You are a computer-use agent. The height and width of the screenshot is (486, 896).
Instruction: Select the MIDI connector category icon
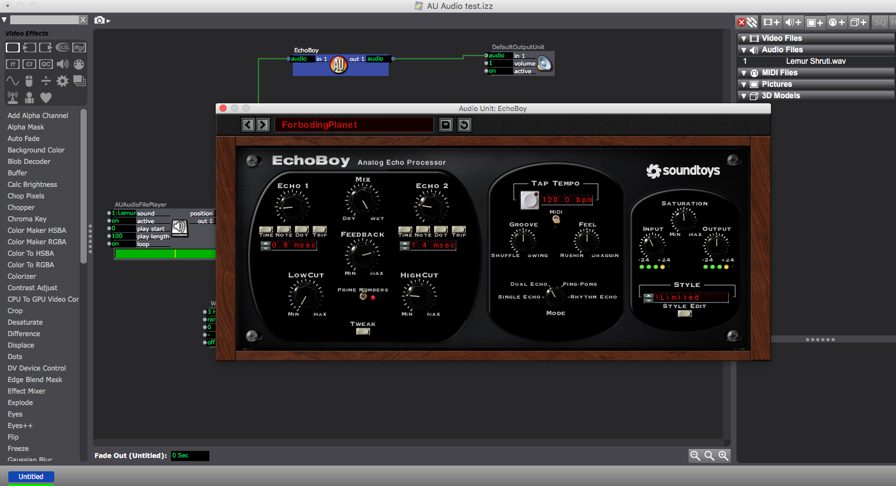coord(79,64)
